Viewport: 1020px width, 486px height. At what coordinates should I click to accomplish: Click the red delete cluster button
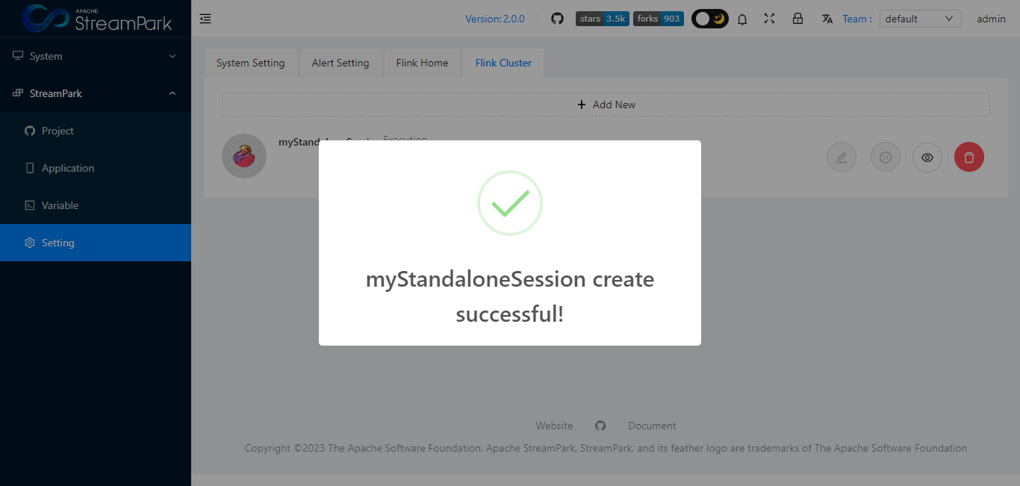click(x=969, y=158)
